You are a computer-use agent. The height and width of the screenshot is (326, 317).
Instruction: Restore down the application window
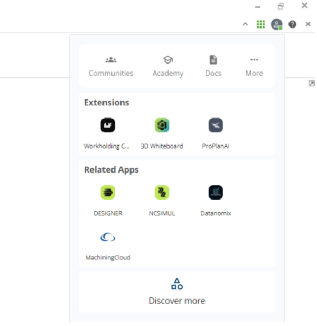click(x=281, y=6)
